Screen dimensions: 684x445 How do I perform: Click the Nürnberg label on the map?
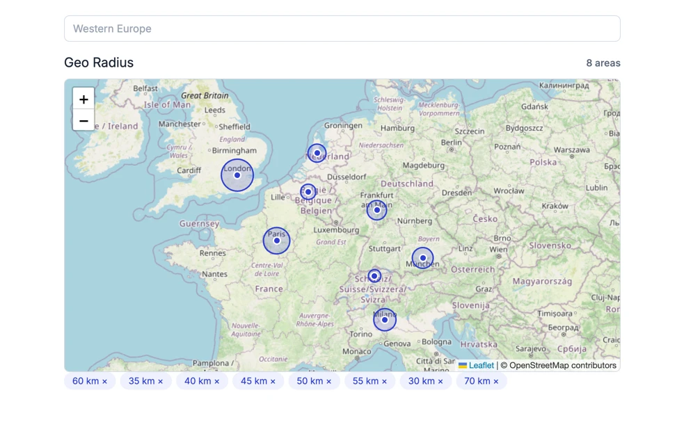pos(415,221)
